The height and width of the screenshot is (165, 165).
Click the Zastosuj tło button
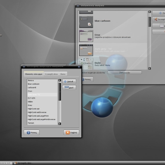(x=125, y=73)
